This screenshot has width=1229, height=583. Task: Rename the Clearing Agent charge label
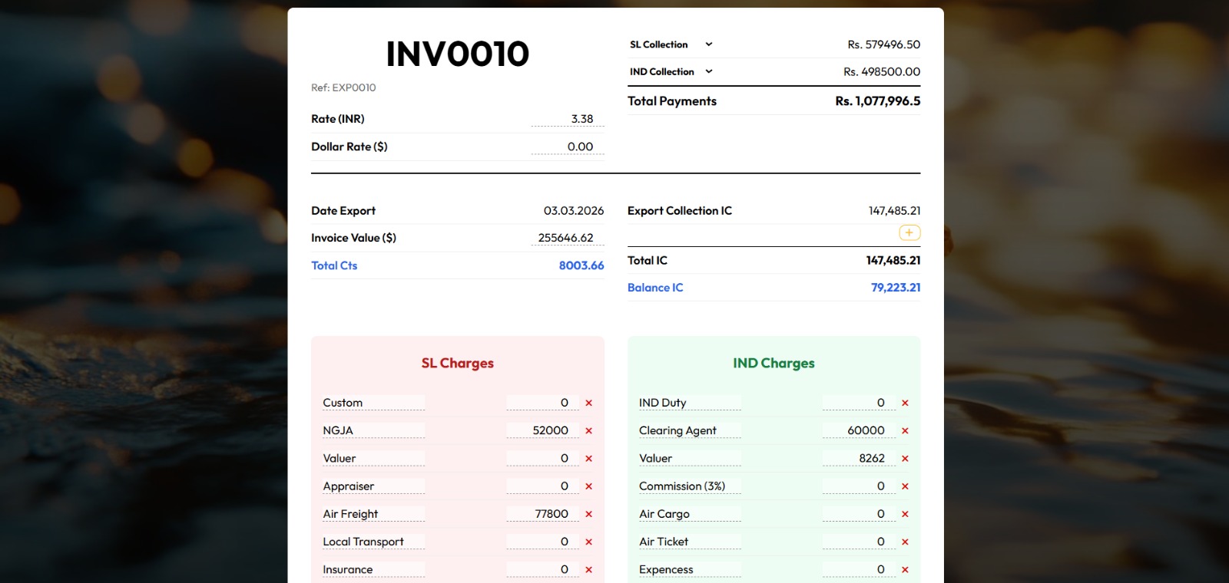(x=690, y=430)
